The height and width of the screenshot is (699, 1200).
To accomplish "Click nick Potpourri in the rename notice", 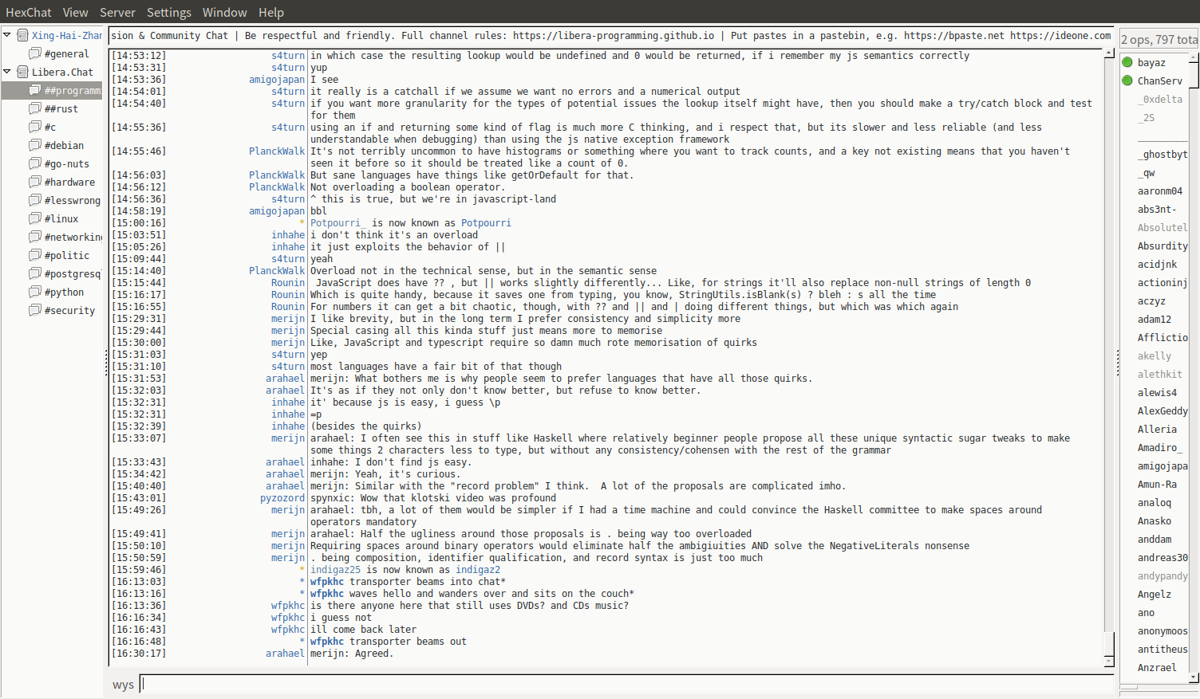I will pos(486,222).
